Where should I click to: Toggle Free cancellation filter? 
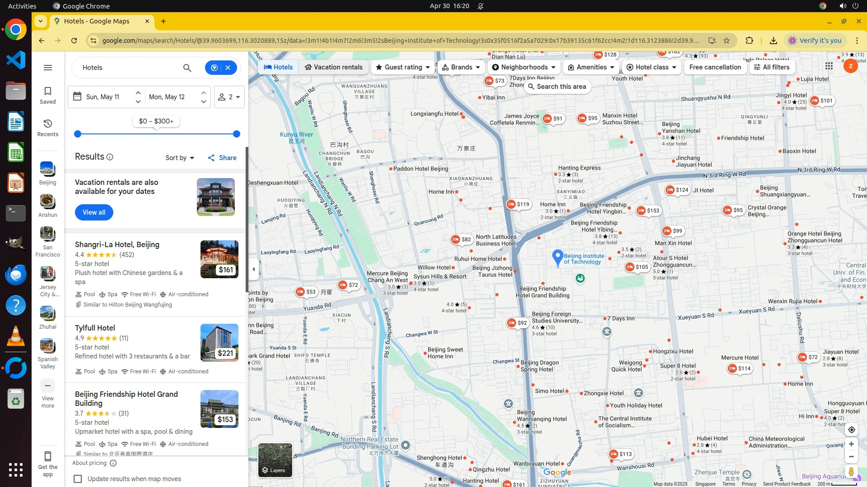pos(715,67)
